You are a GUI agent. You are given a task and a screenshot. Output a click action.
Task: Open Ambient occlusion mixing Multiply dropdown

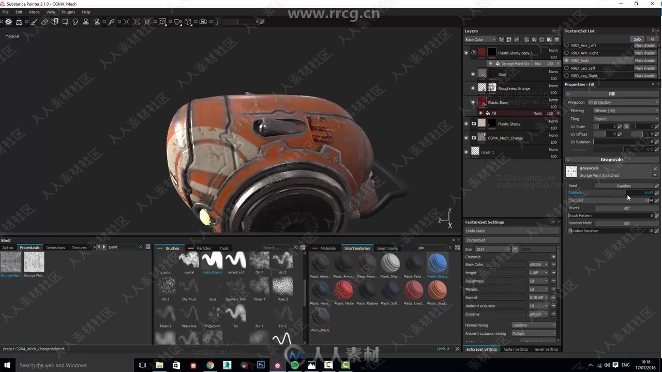pyautogui.click(x=534, y=333)
